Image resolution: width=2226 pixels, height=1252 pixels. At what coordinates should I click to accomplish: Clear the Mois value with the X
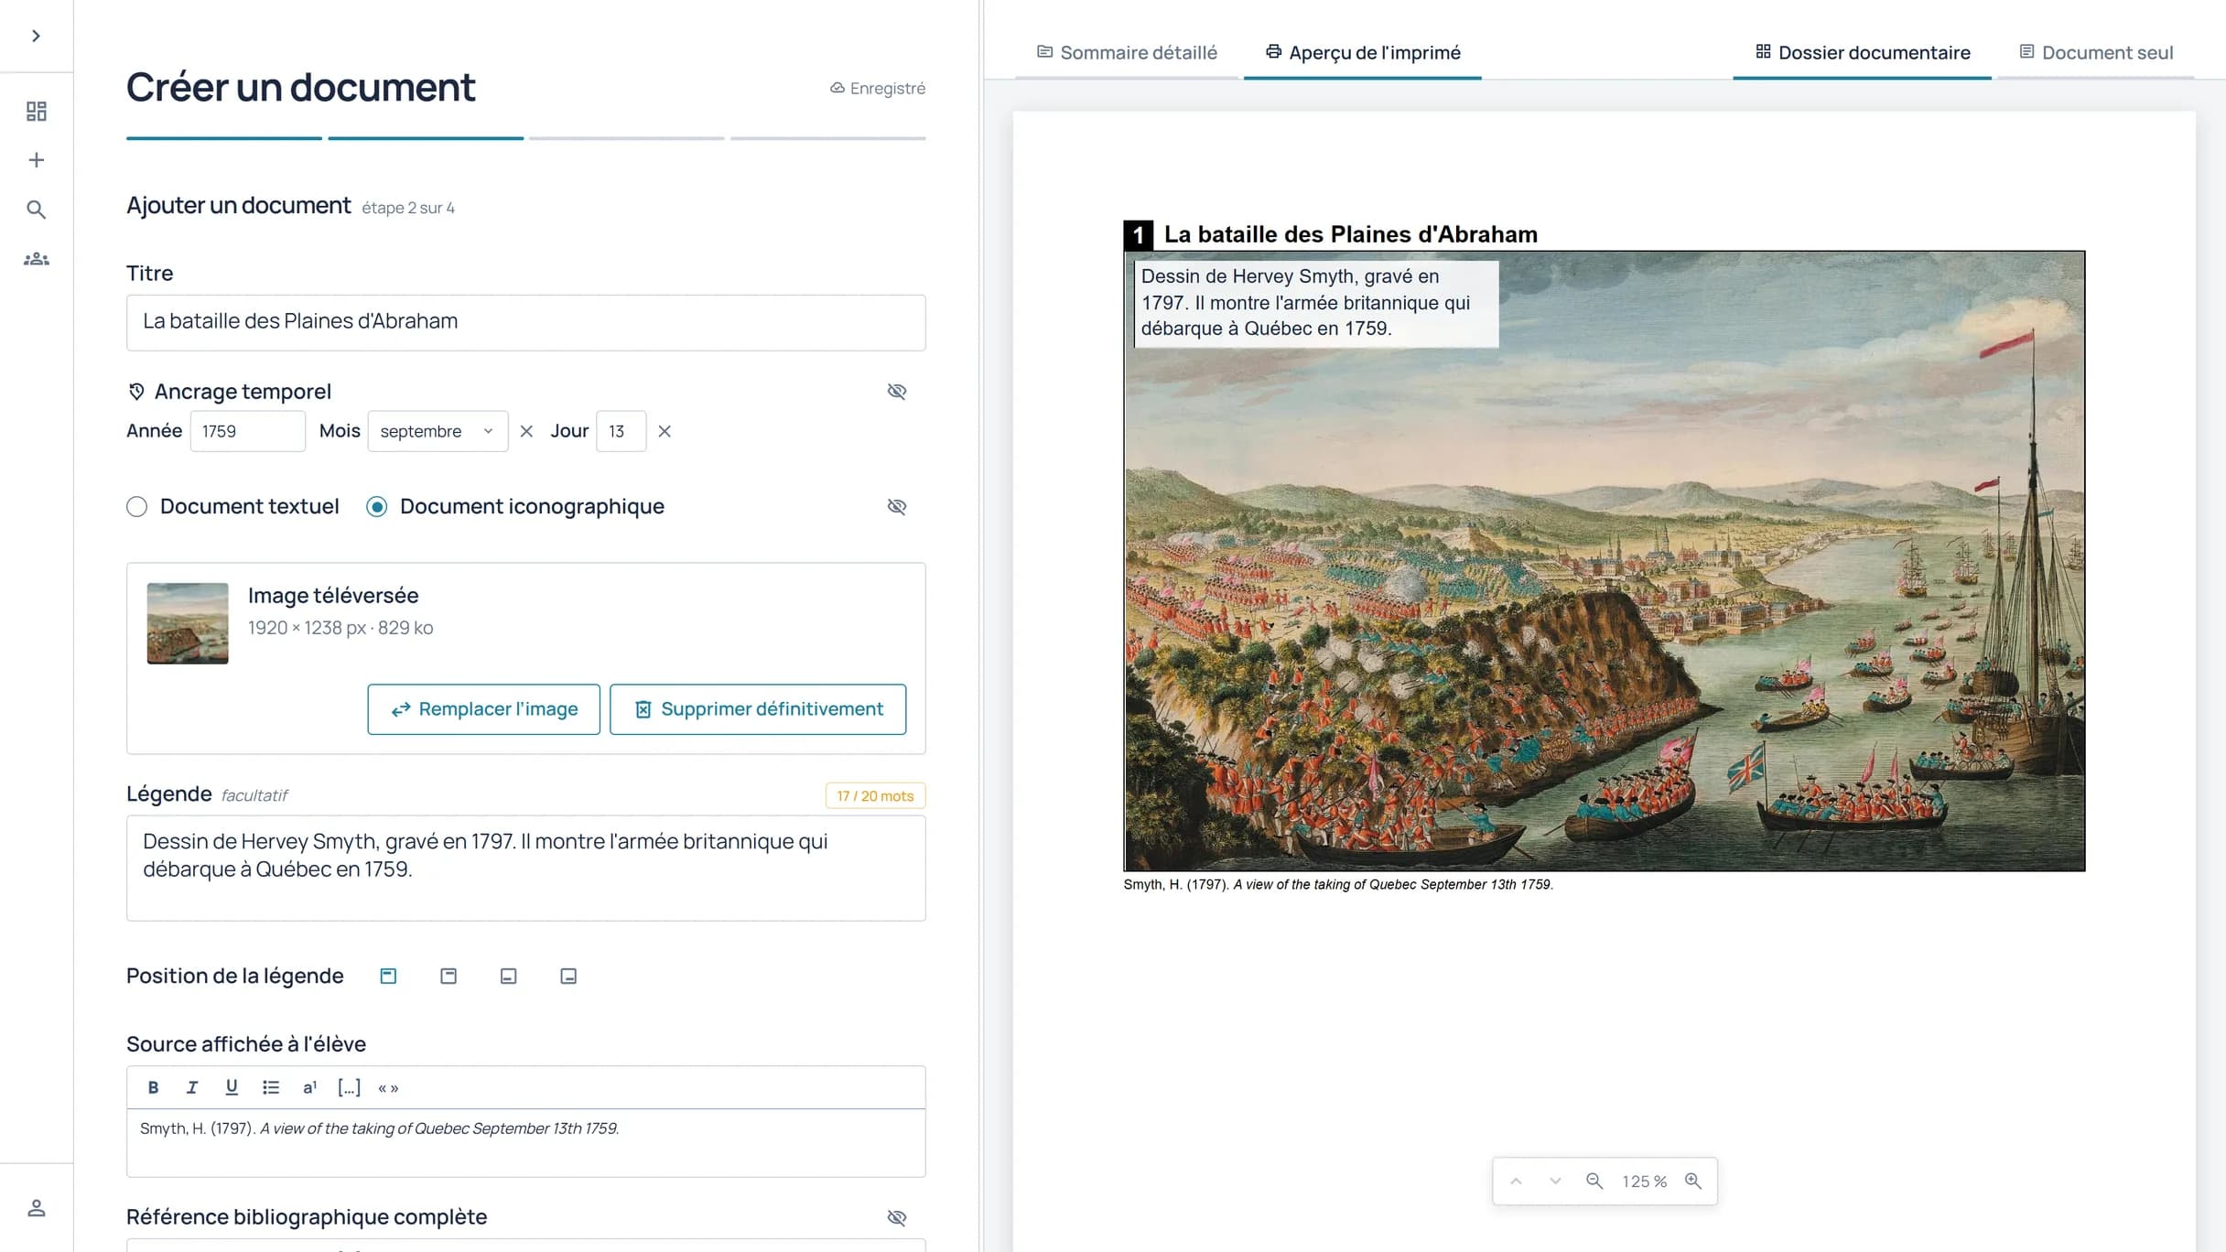tap(526, 431)
